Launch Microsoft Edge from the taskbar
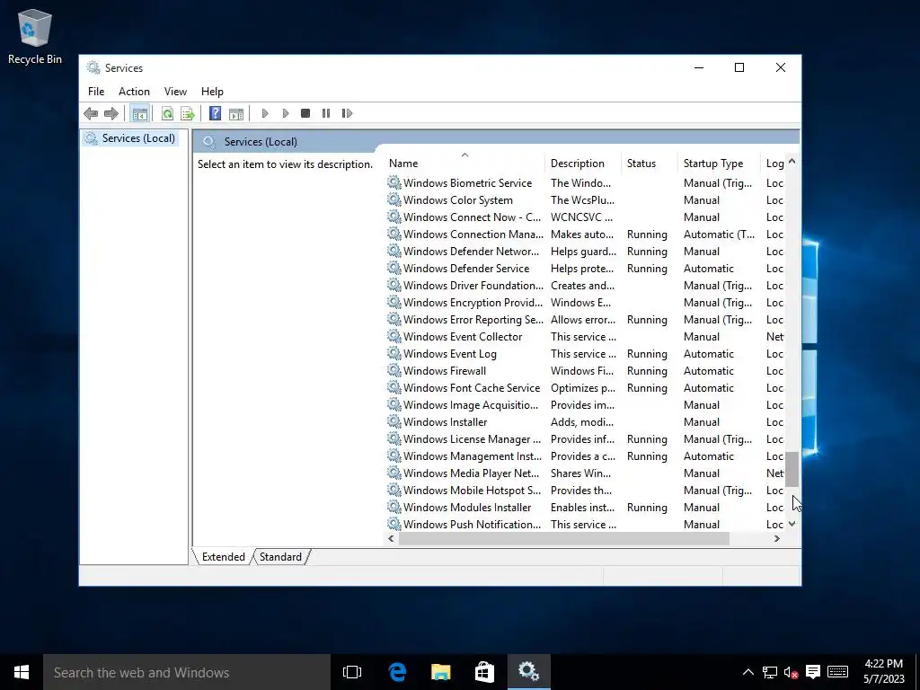The image size is (920, 690). pyautogui.click(x=397, y=672)
